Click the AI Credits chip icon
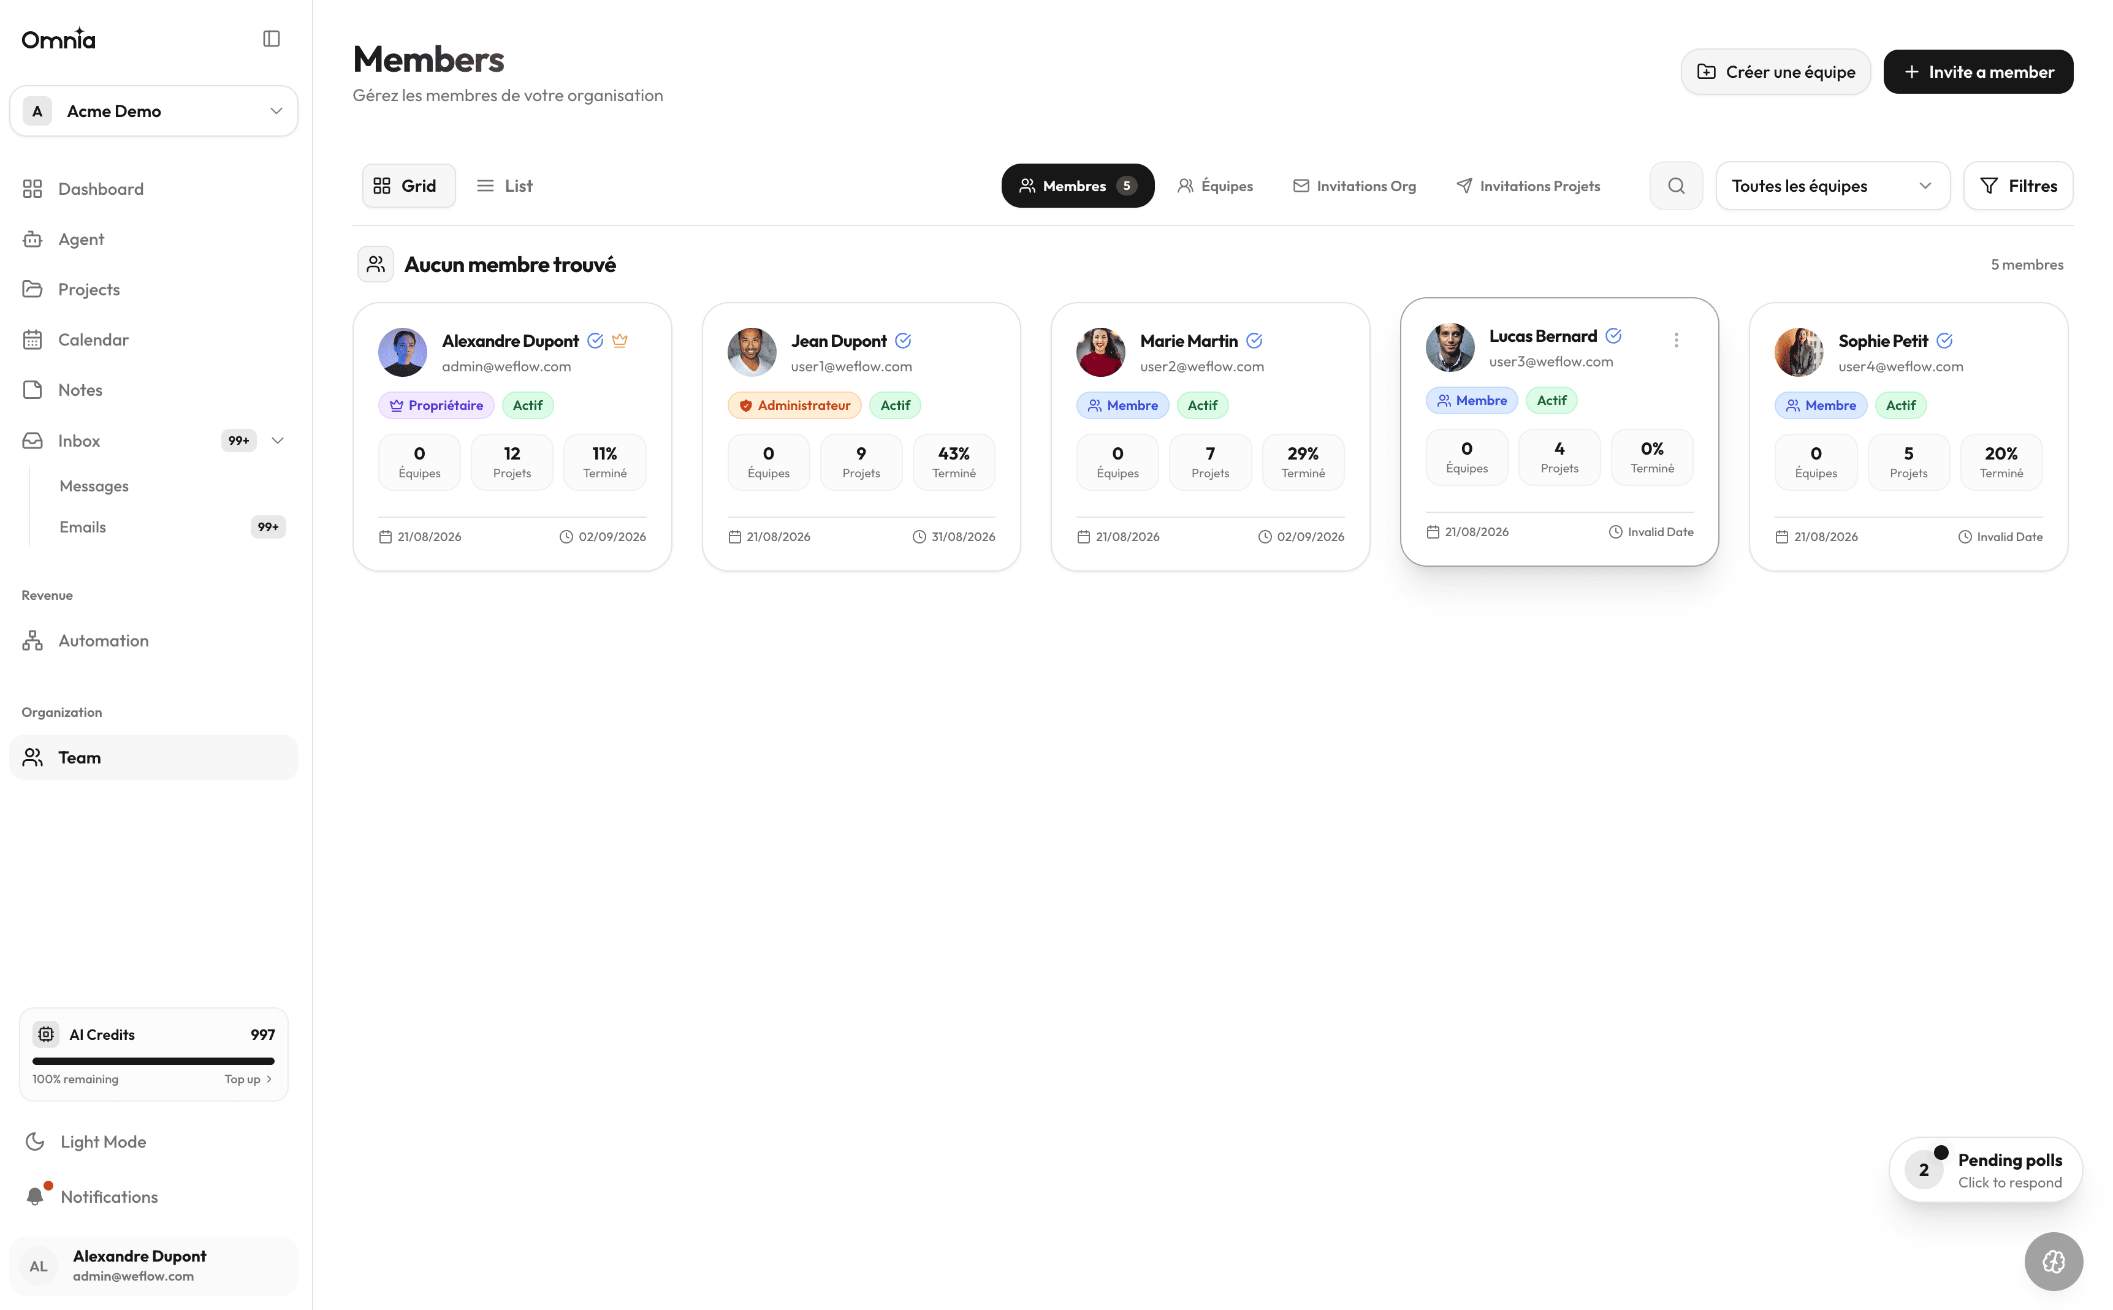 coord(46,1034)
